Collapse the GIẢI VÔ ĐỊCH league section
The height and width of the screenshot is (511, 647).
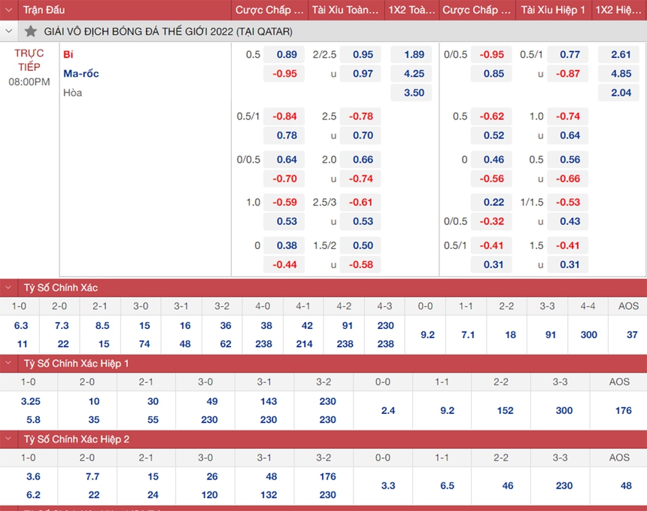(x=8, y=32)
